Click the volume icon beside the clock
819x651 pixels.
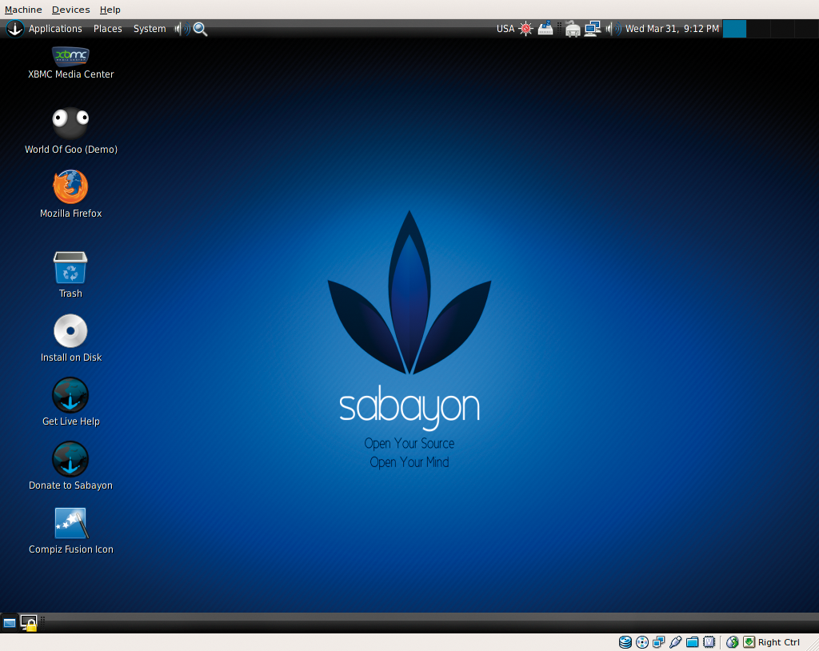(x=613, y=29)
